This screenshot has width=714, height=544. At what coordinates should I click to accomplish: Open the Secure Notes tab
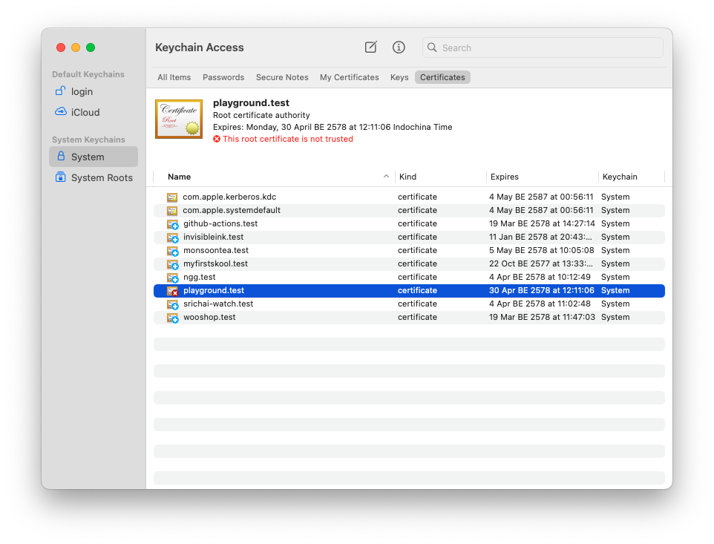282,77
